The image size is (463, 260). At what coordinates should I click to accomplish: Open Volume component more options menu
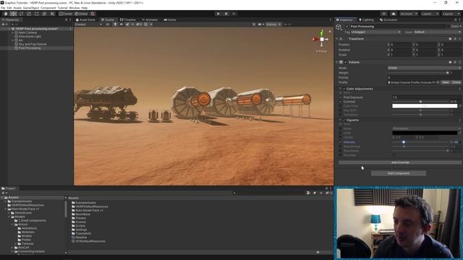pyautogui.click(x=460, y=62)
